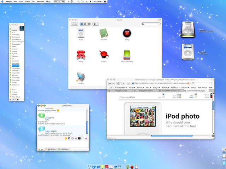Open the Ikony red robot folder
Viewport: 226px width, 169px height.
click(x=81, y=55)
